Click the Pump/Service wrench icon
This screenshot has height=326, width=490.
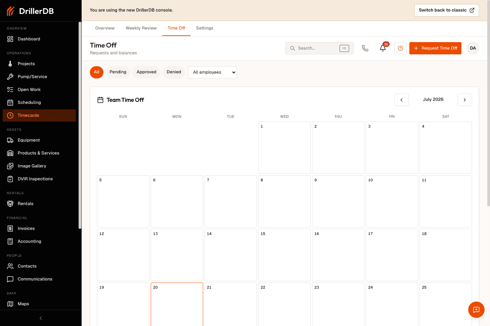(x=10, y=77)
